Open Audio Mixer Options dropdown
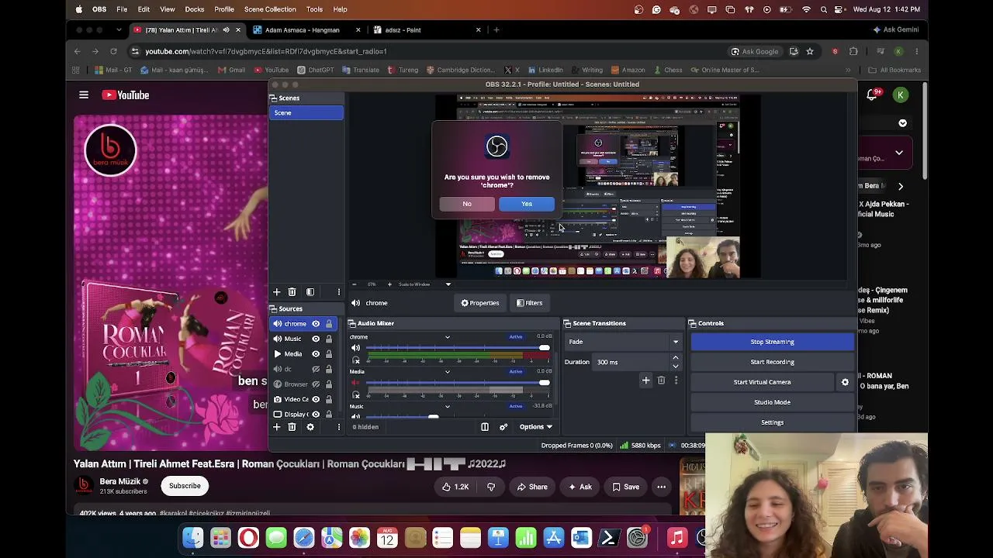This screenshot has height=558, width=993. point(536,427)
